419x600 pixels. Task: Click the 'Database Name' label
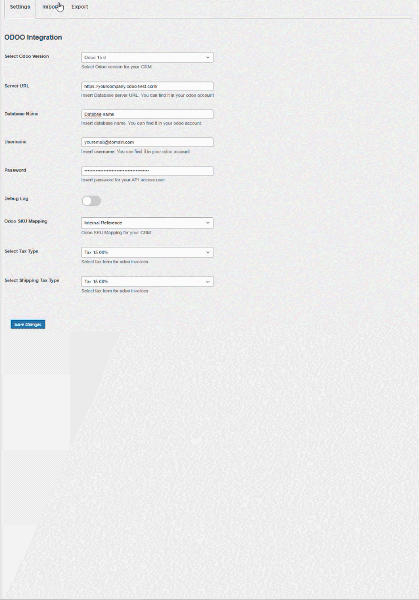(22, 114)
